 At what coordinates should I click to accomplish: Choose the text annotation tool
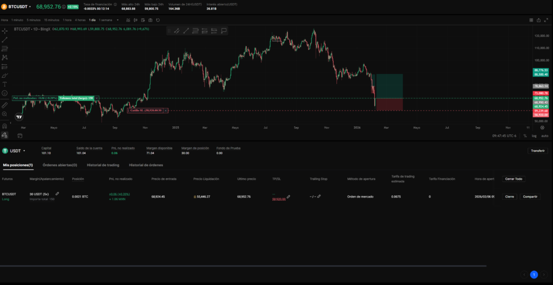click(5, 84)
